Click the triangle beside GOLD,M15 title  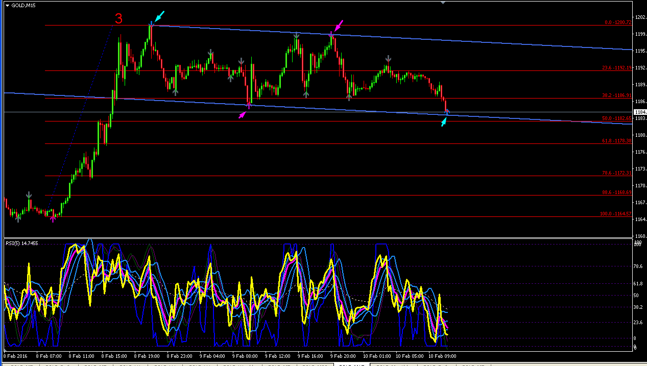click(8, 5)
